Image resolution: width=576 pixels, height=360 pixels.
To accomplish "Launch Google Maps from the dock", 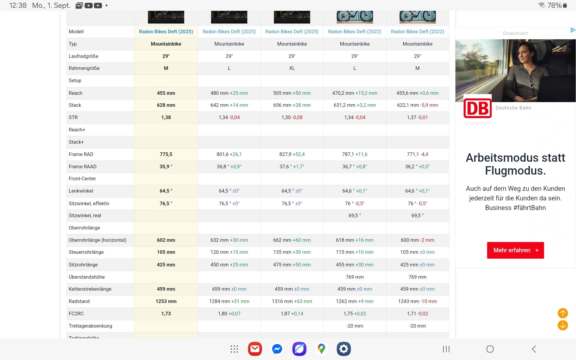I will [321, 349].
